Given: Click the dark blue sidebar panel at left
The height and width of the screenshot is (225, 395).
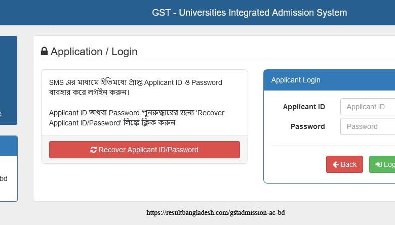Looking at the screenshot, I should pyautogui.click(x=8, y=80).
